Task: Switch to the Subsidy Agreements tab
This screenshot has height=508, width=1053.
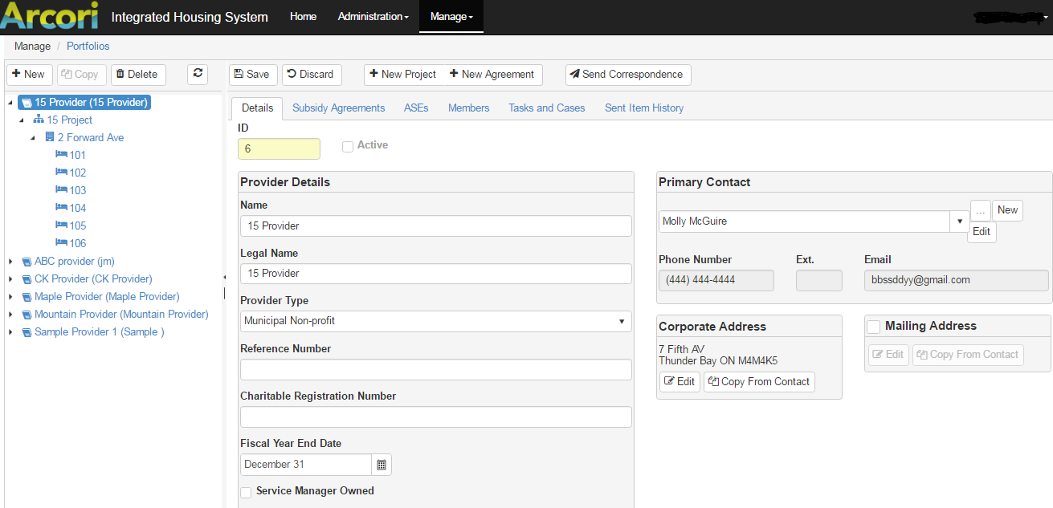Action: [x=338, y=108]
